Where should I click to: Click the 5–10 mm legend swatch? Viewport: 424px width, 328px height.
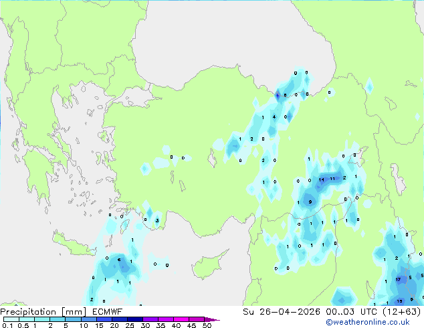pos(73,319)
